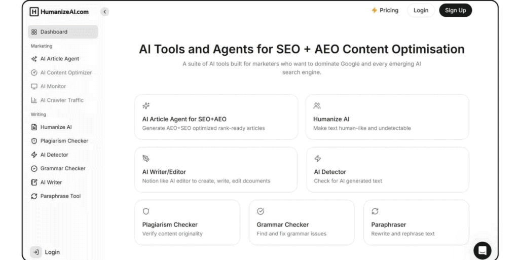Click the Paraphrase Tool refresh icon in sidebar
519x260 pixels.
[x=34, y=196]
